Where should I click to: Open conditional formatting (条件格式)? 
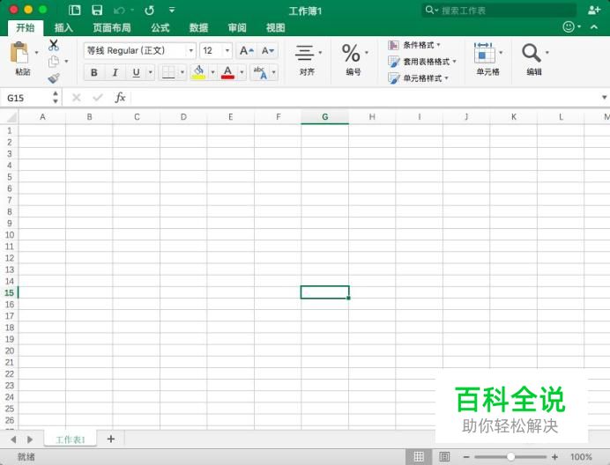414,45
